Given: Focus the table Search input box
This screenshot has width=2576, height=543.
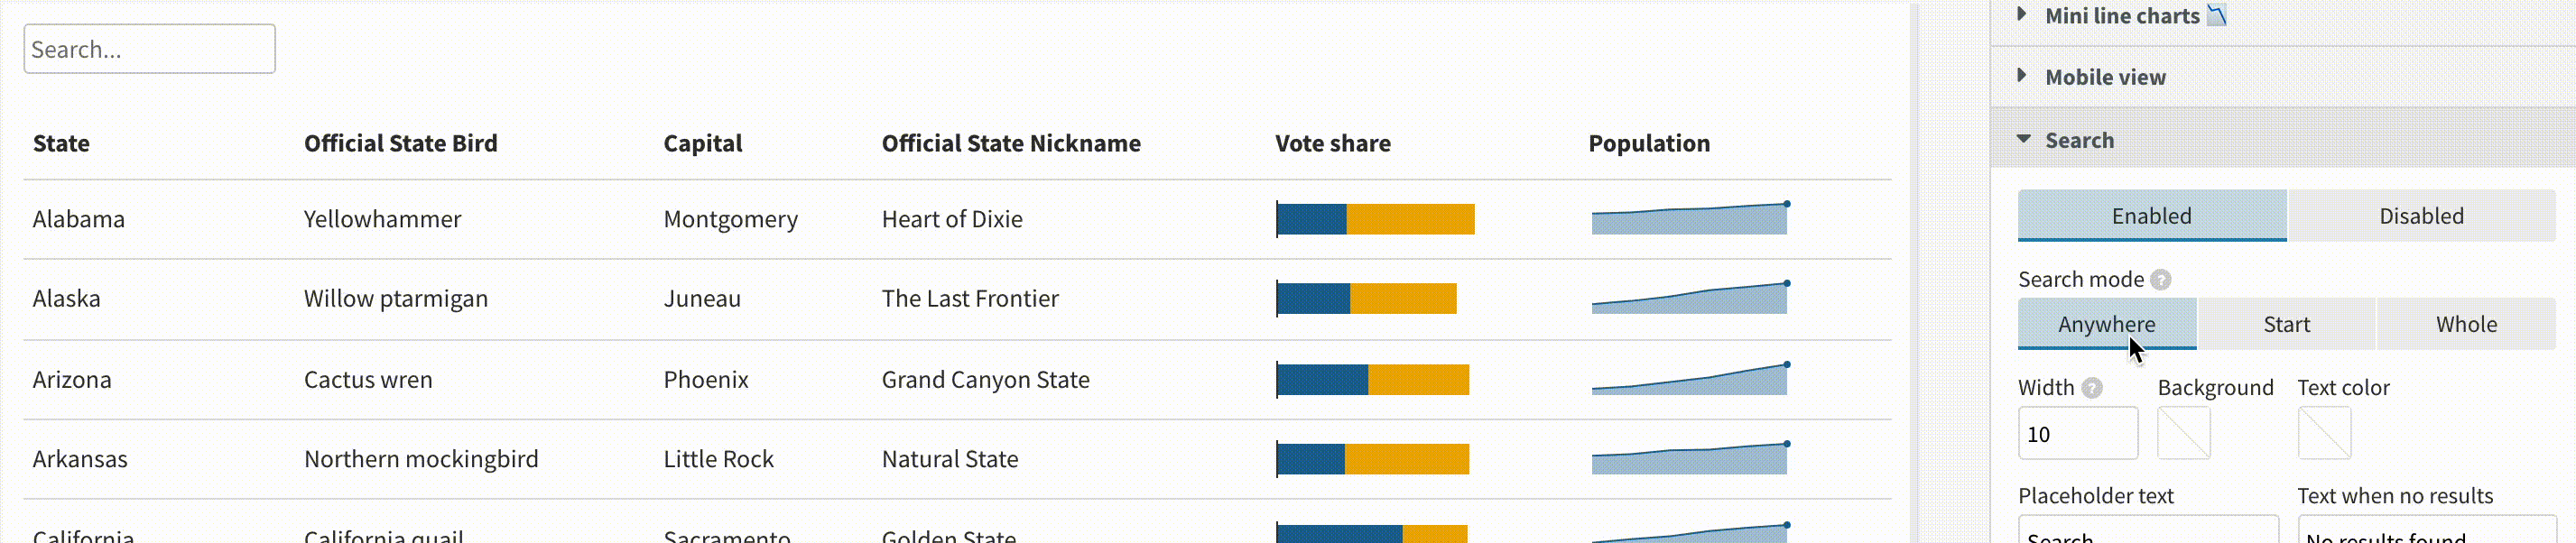Looking at the screenshot, I should click(x=150, y=49).
